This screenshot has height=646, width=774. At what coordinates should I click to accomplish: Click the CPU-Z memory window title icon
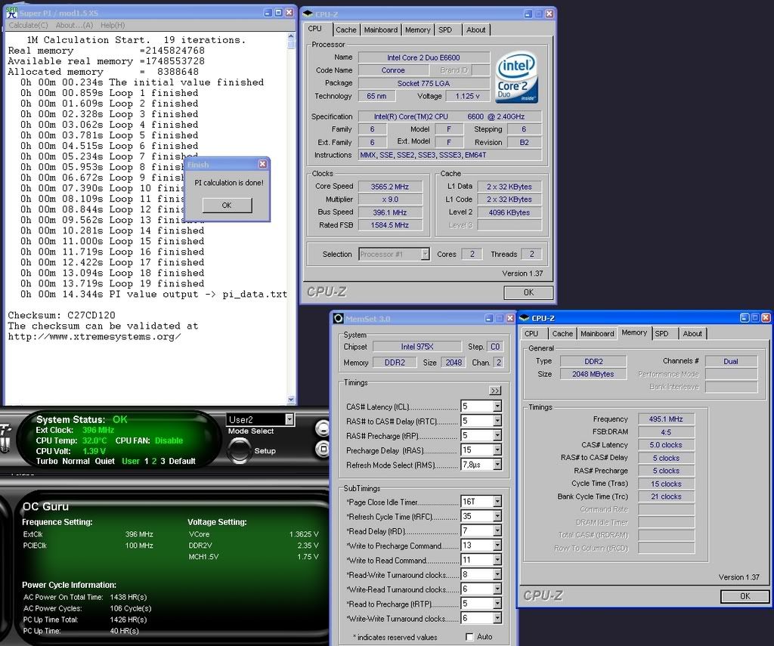point(525,318)
